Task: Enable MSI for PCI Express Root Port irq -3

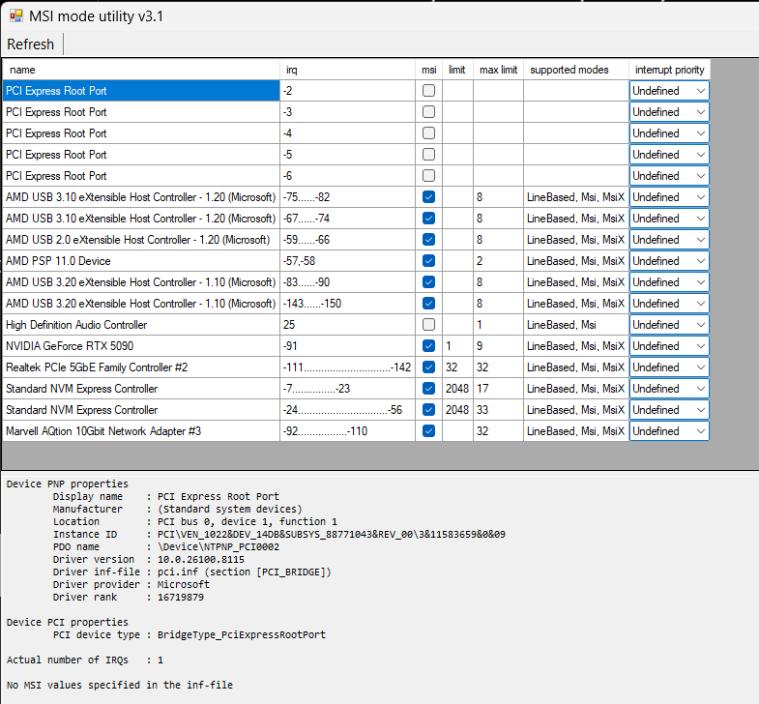Action: (428, 112)
